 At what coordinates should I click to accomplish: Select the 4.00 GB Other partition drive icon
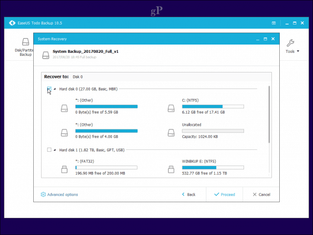click(64, 133)
